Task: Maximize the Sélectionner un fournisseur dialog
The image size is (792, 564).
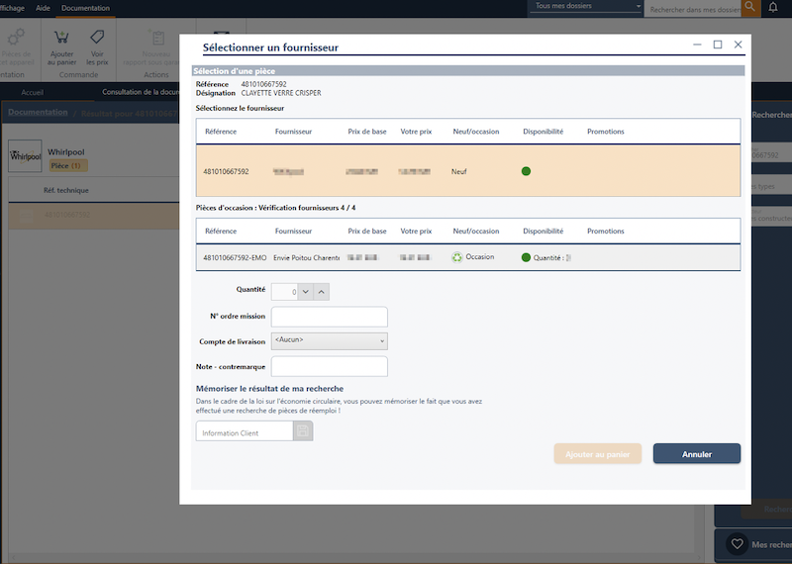Action: point(718,45)
